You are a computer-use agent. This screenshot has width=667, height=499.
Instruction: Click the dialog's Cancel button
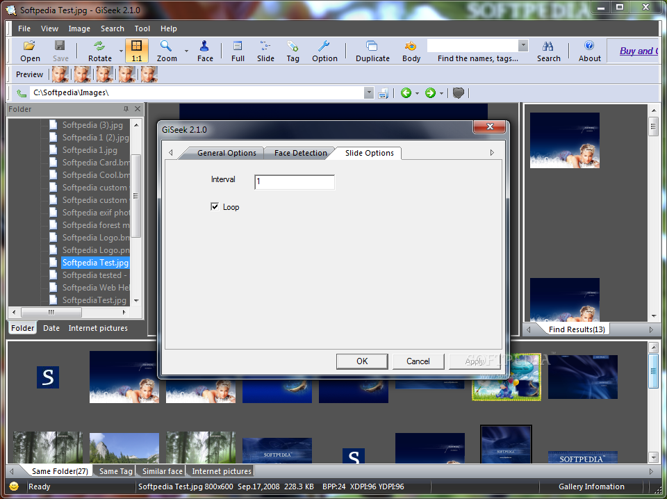[x=418, y=361]
